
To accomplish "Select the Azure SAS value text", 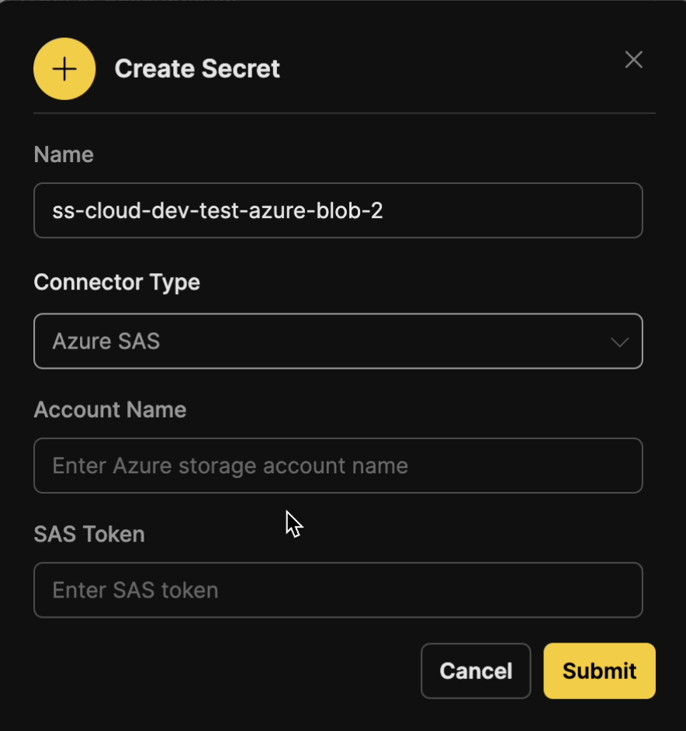I will [x=106, y=341].
